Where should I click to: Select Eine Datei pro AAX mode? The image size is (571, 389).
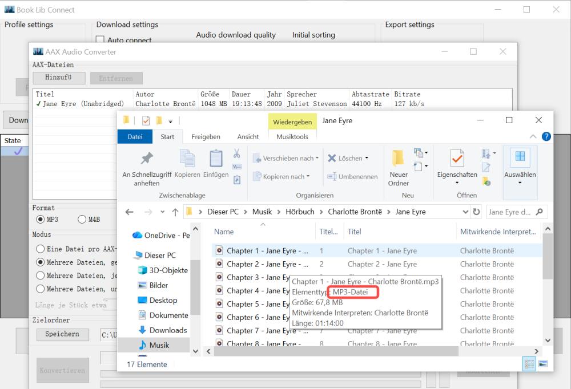(x=41, y=249)
